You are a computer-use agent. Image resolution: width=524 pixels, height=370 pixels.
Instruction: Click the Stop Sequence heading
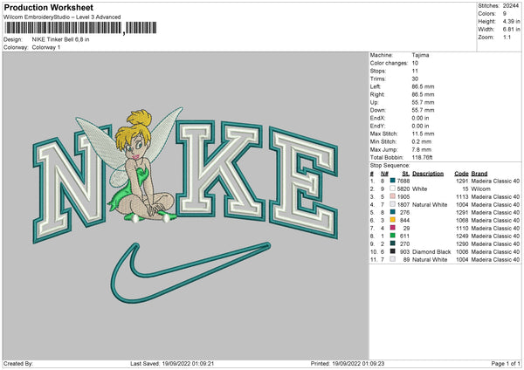[390, 165]
